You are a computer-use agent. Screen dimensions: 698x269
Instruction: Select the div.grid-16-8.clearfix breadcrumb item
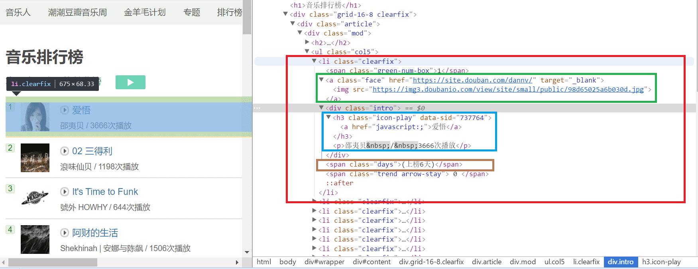(x=431, y=262)
